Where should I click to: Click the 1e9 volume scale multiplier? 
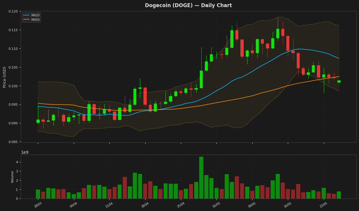click(x=25, y=153)
